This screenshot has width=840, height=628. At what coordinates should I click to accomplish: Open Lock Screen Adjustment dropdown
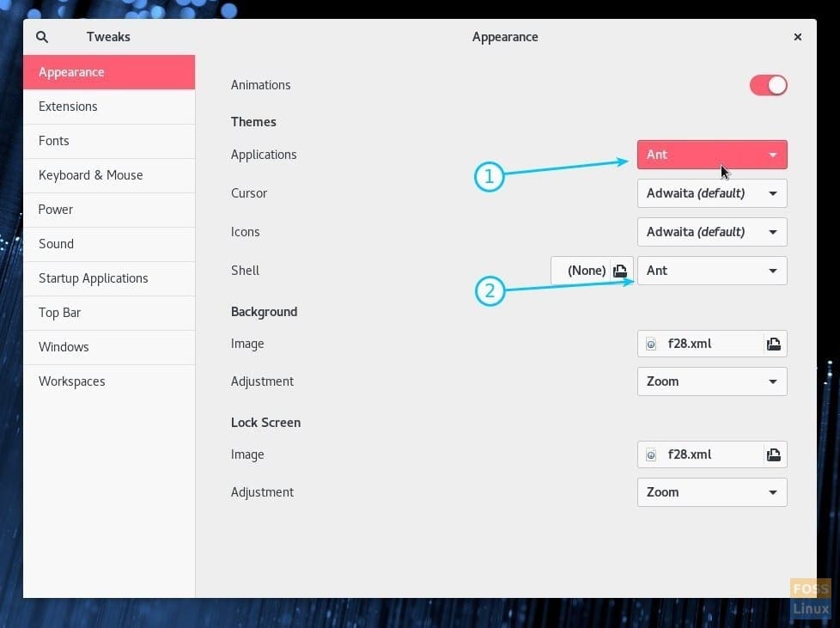tap(712, 492)
